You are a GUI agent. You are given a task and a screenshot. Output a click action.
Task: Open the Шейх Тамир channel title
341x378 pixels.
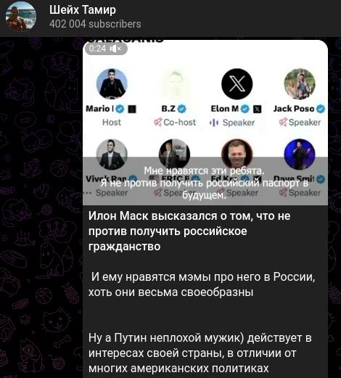click(x=83, y=10)
